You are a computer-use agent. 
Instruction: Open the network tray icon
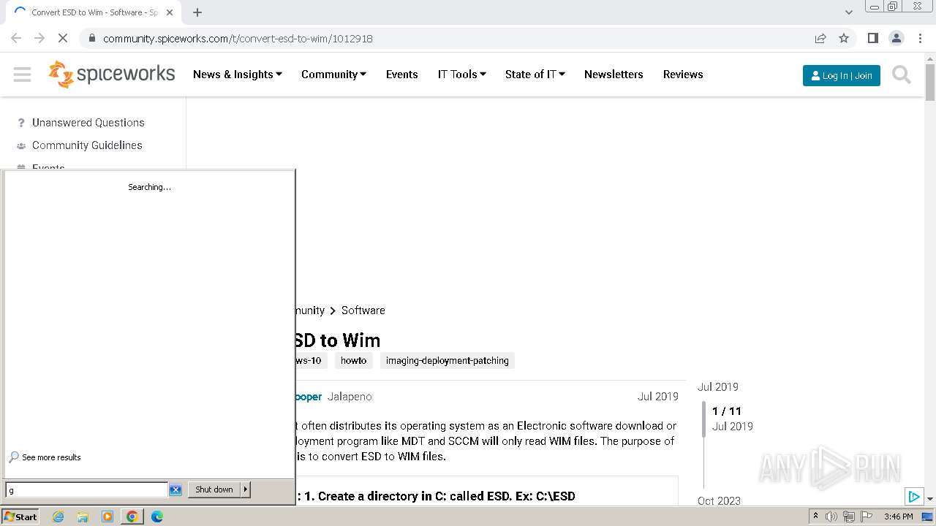coord(849,517)
